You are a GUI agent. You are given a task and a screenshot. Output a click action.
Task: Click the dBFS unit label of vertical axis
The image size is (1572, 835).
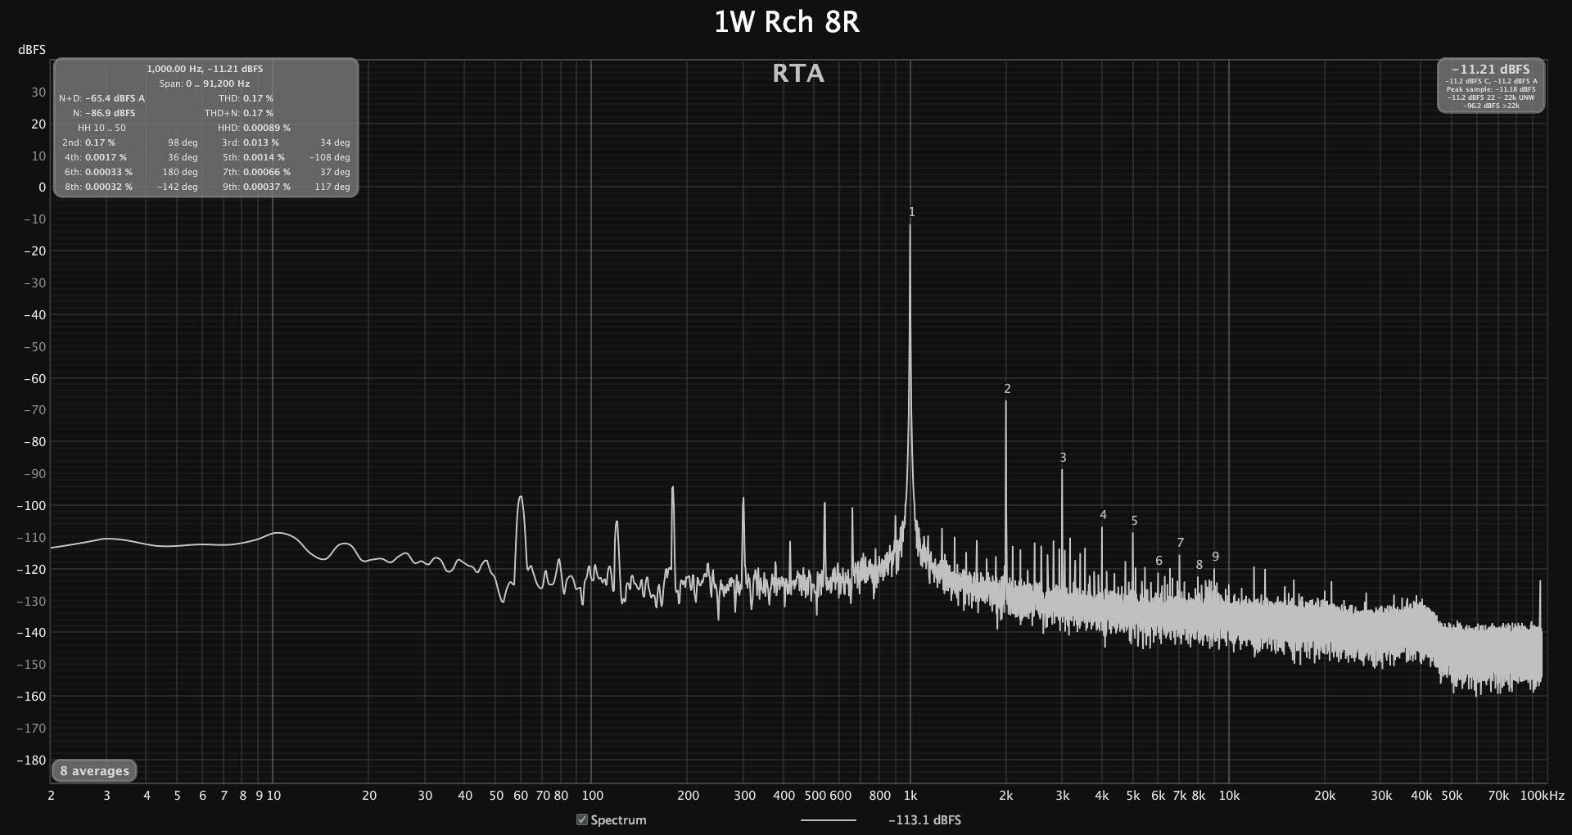click(x=32, y=50)
